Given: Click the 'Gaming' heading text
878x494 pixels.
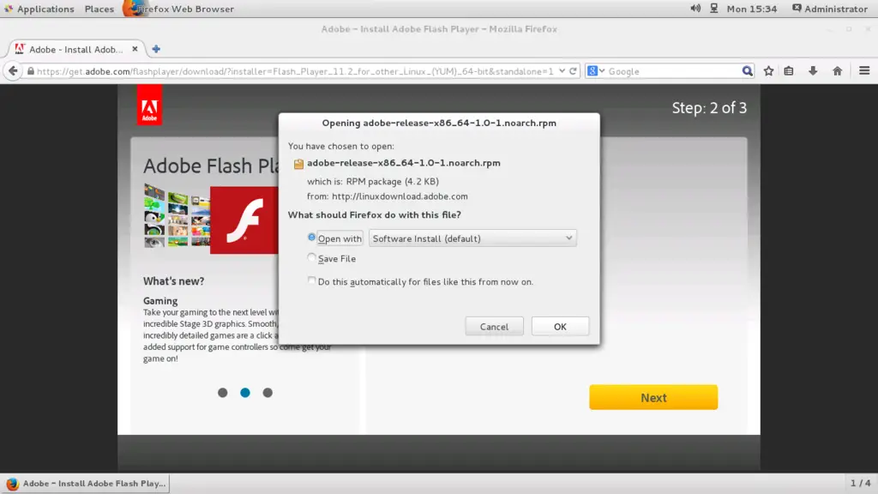Looking at the screenshot, I should pos(160,301).
